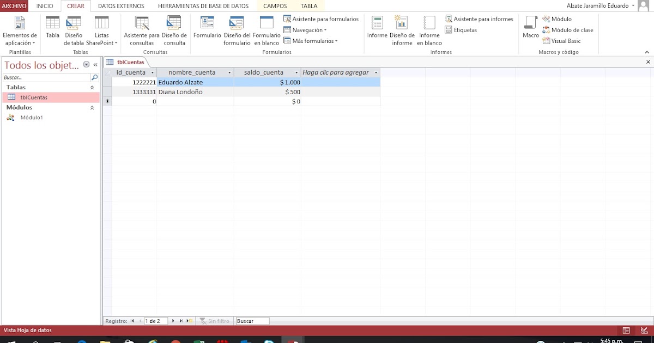Select the tblCuentas table in sidebar
Viewport: 654px width, 343px height.
33,97
